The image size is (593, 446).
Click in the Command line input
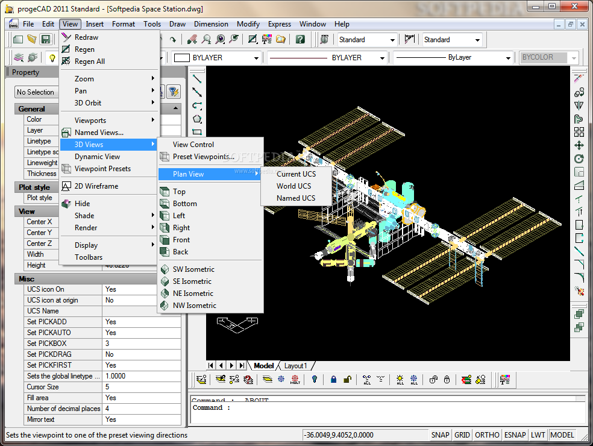point(387,412)
